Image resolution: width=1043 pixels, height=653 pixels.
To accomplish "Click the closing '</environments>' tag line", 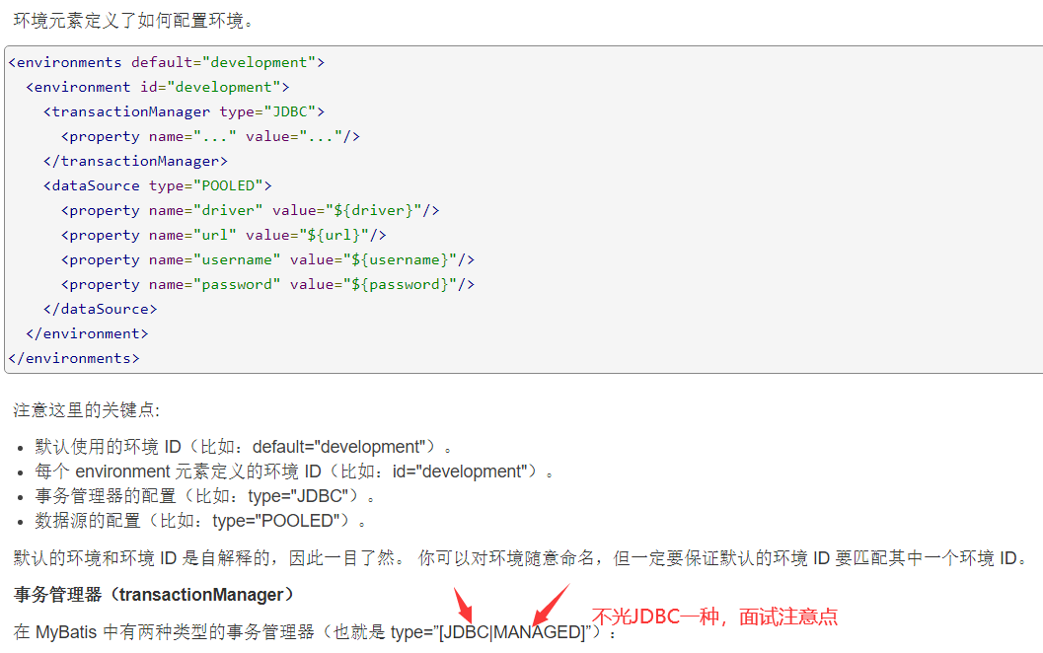I will click(x=74, y=358).
